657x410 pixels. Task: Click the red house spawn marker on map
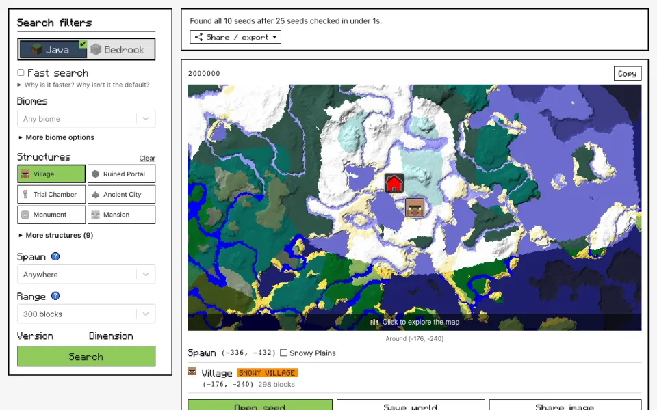tap(394, 183)
